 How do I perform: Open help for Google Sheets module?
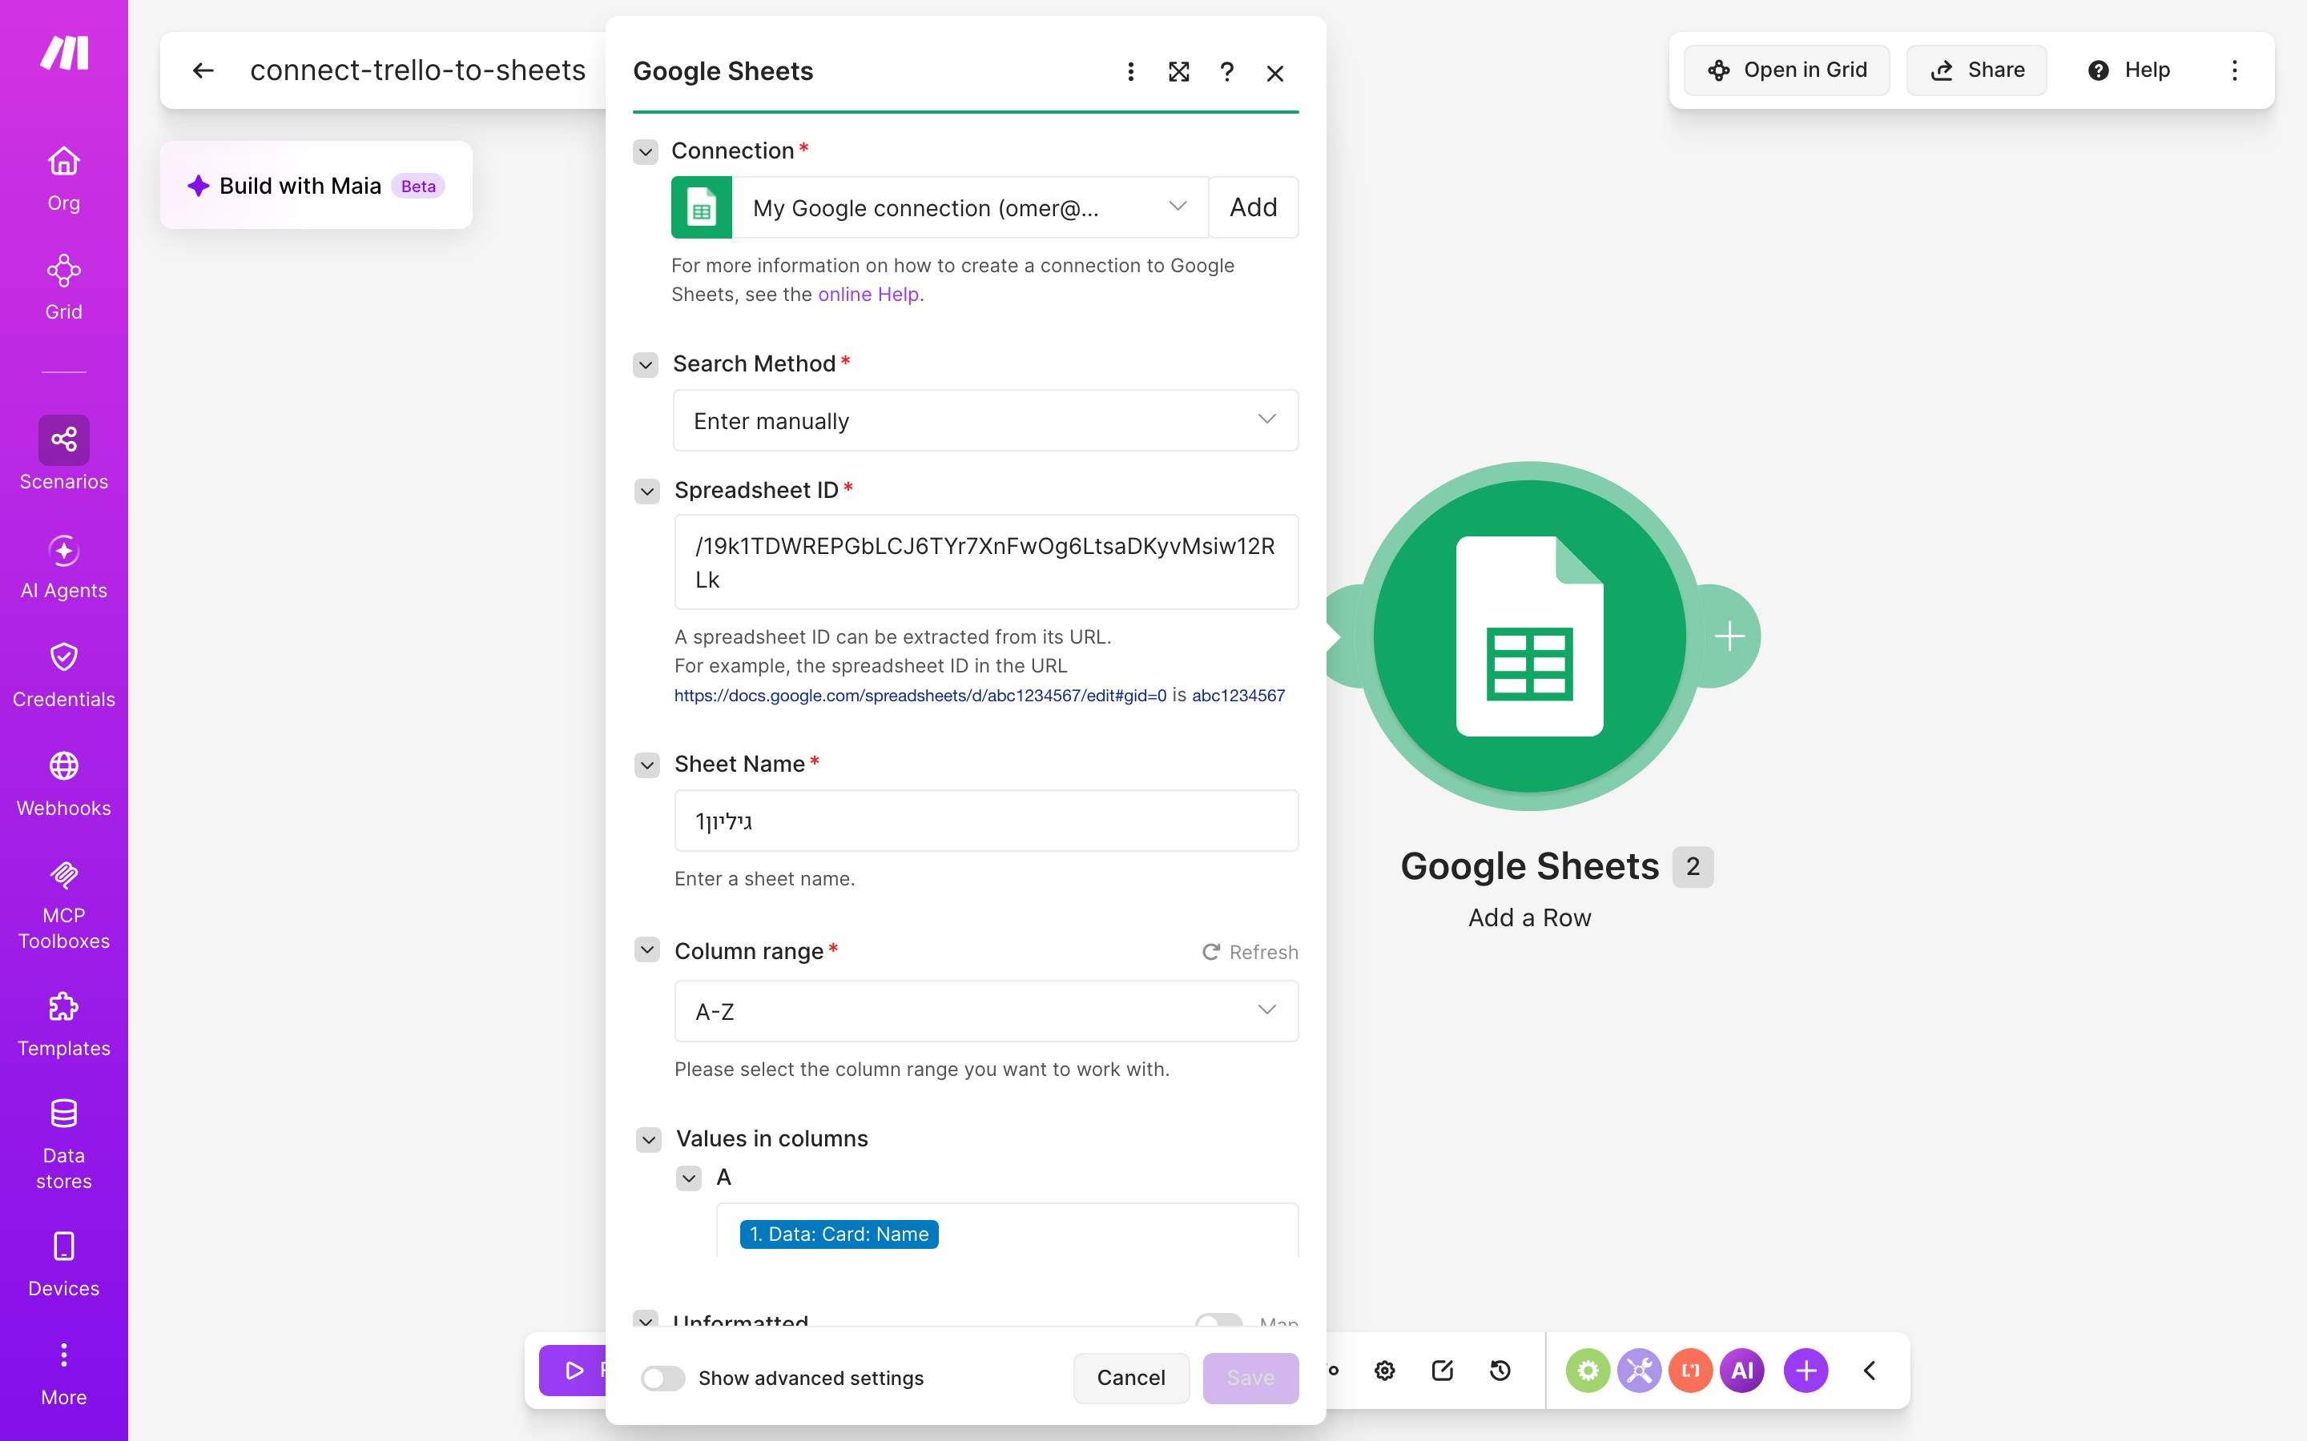(x=1227, y=72)
